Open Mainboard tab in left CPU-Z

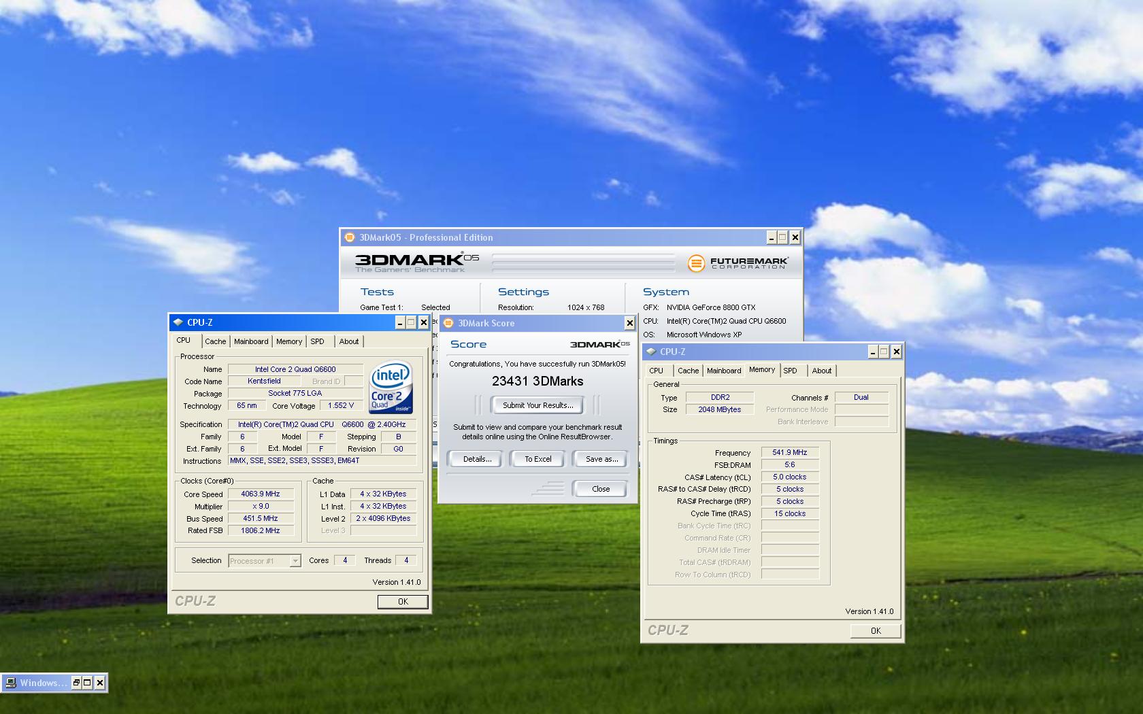click(251, 341)
